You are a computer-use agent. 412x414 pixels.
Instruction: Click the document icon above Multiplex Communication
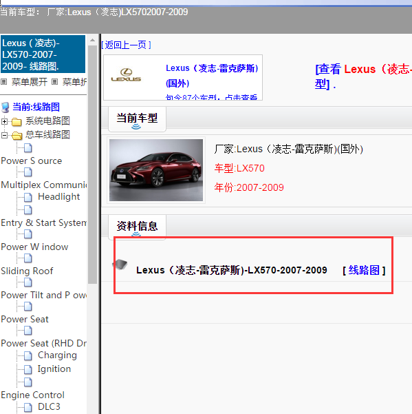pyautogui.click(x=28, y=172)
